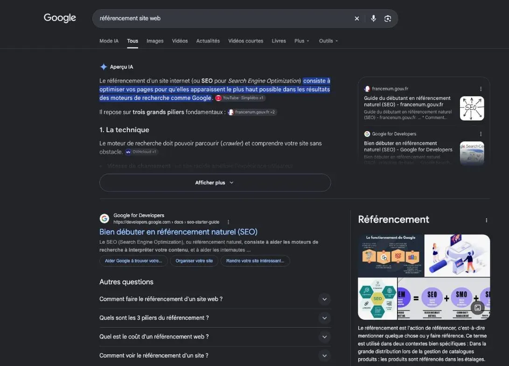Open francenum.gouv.fr guide du débutant card title
The image size is (509, 366).
point(407,101)
